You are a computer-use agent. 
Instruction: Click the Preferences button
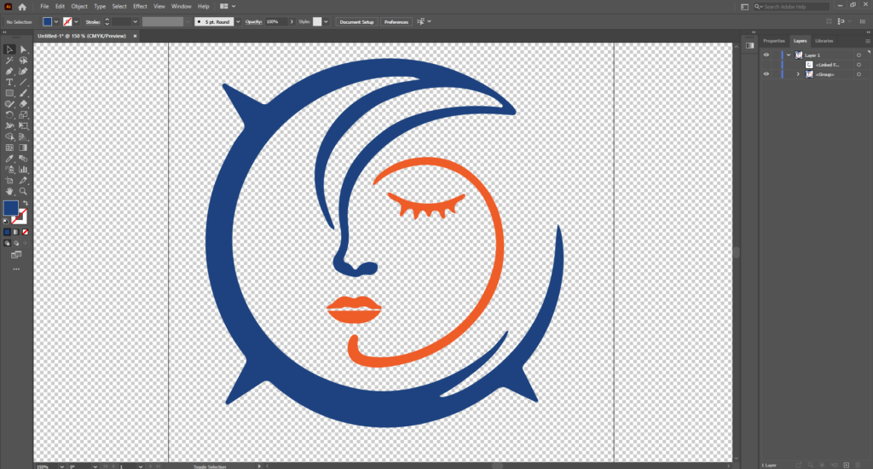click(x=396, y=21)
